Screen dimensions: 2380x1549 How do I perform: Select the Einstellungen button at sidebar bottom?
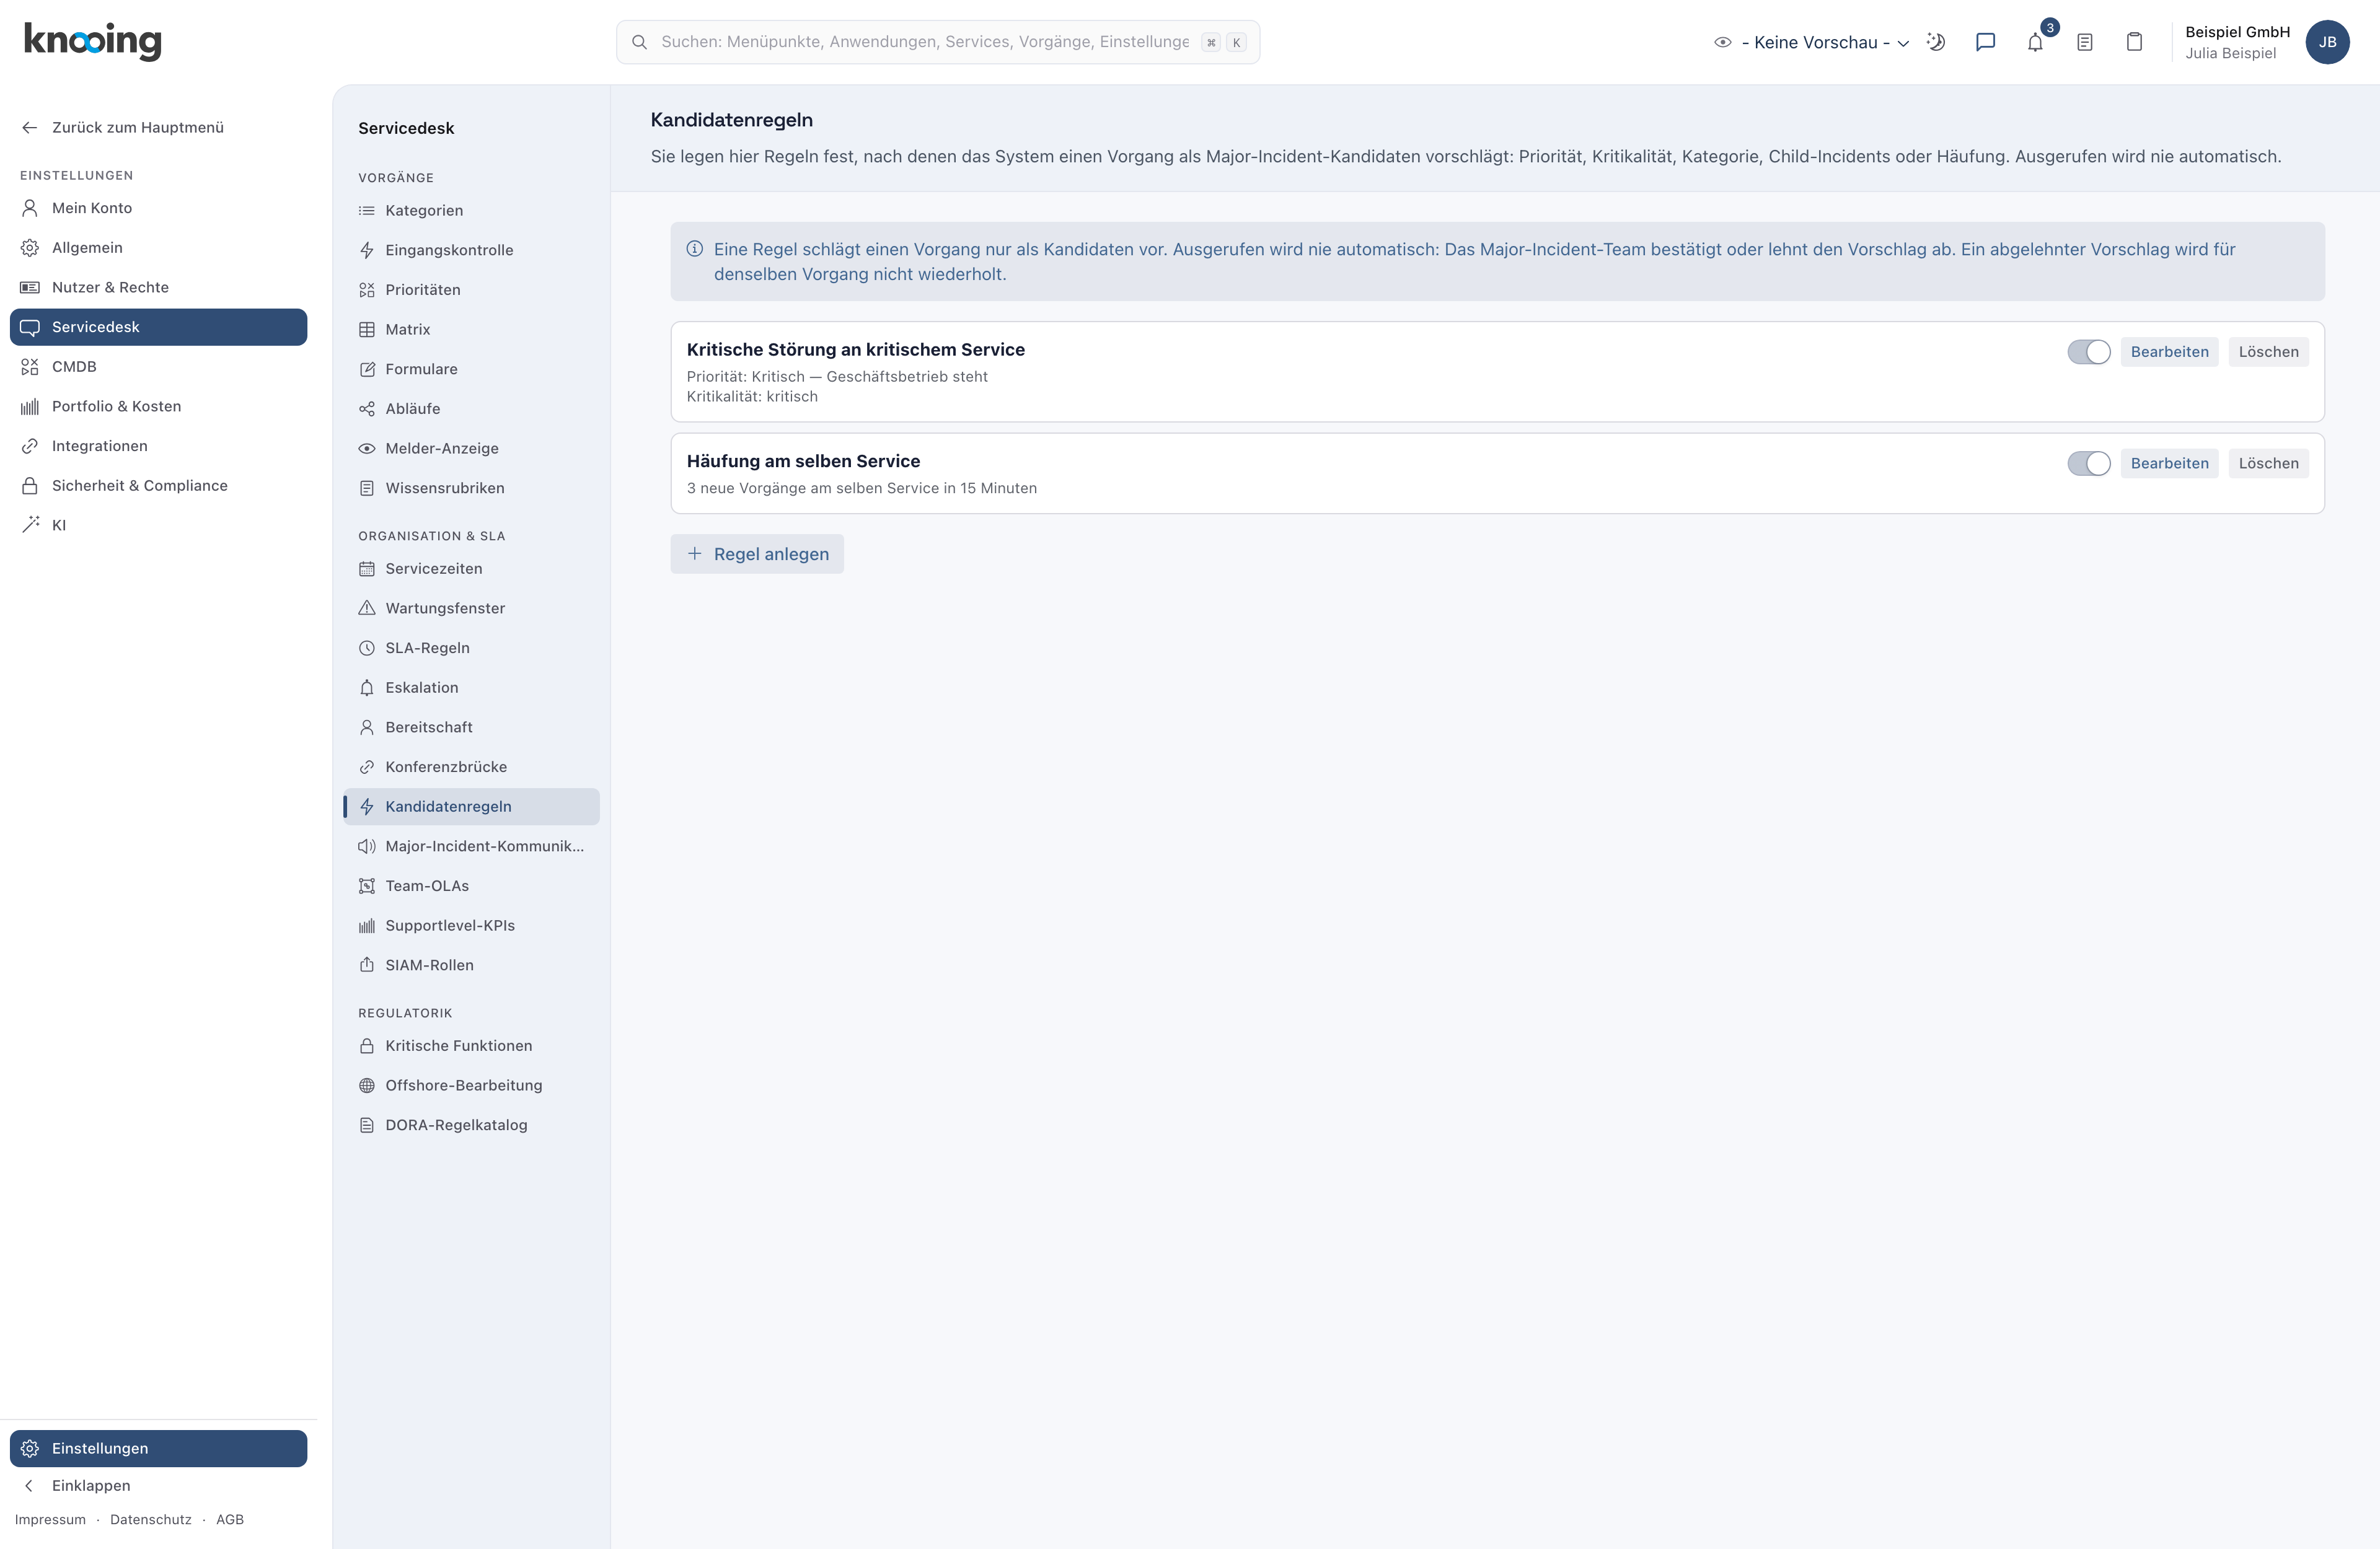pos(158,1448)
